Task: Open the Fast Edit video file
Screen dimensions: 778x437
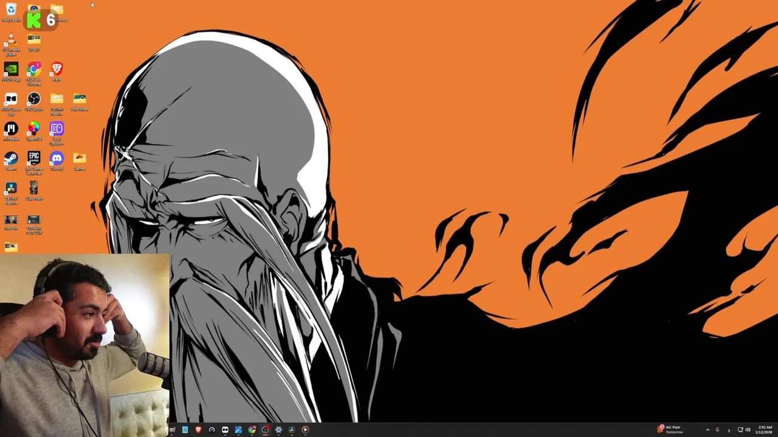Action: [x=11, y=222]
